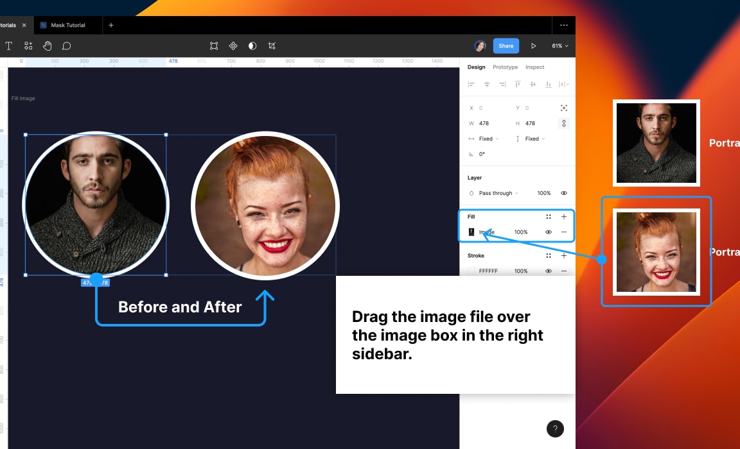Screen dimensions: 740x449
Task: Click the Image fill opacity 100%
Action: [x=521, y=232]
